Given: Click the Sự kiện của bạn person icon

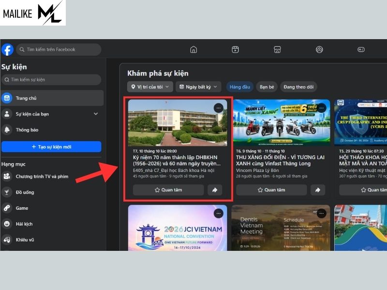Looking at the screenshot, I should point(7,114).
